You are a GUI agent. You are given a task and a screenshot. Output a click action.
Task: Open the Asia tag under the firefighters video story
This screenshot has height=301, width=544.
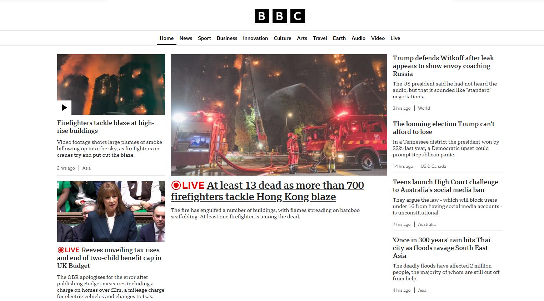pyautogui.click(x=86, y=168)
